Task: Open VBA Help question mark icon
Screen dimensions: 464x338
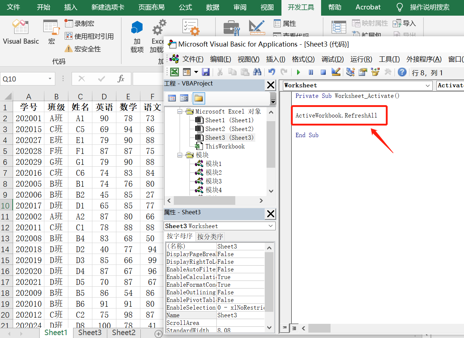Action: [402, 72]
